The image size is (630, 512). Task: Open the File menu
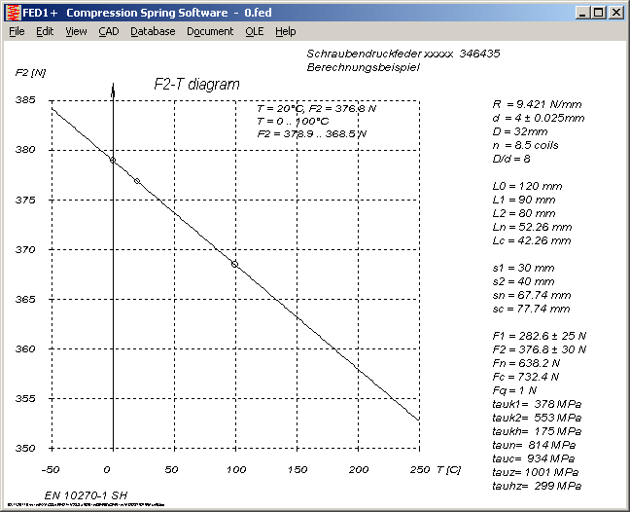click(x=17, y=31)
